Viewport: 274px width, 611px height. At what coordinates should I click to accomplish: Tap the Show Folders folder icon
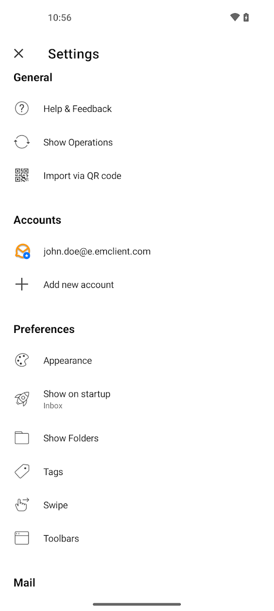point(22,438)
